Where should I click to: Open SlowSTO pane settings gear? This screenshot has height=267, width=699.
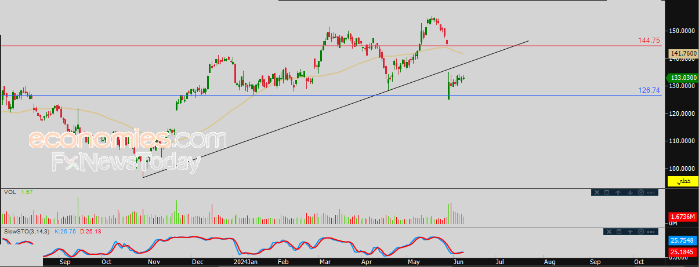click(641, 232)
